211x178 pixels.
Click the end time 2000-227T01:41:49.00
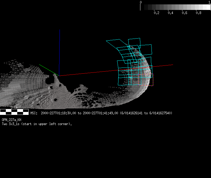[x=100, y=113]
